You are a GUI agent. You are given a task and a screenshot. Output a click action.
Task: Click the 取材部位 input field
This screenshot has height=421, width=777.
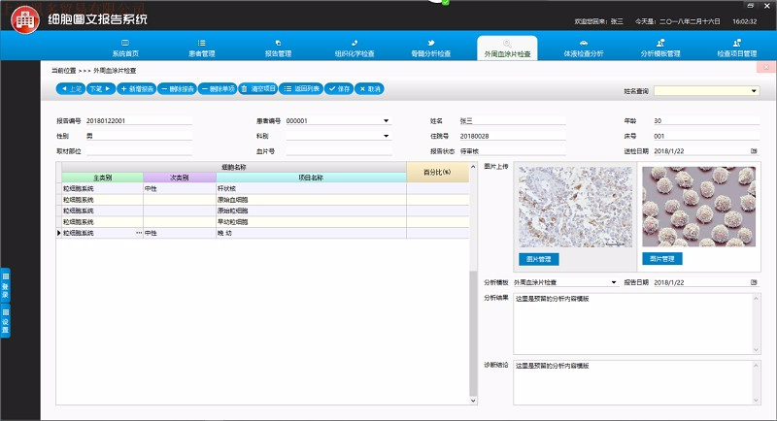[139, 151]
